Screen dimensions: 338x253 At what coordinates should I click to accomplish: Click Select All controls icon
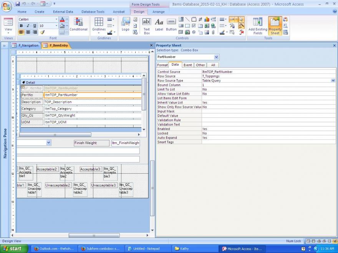click(x=232, y=32)
